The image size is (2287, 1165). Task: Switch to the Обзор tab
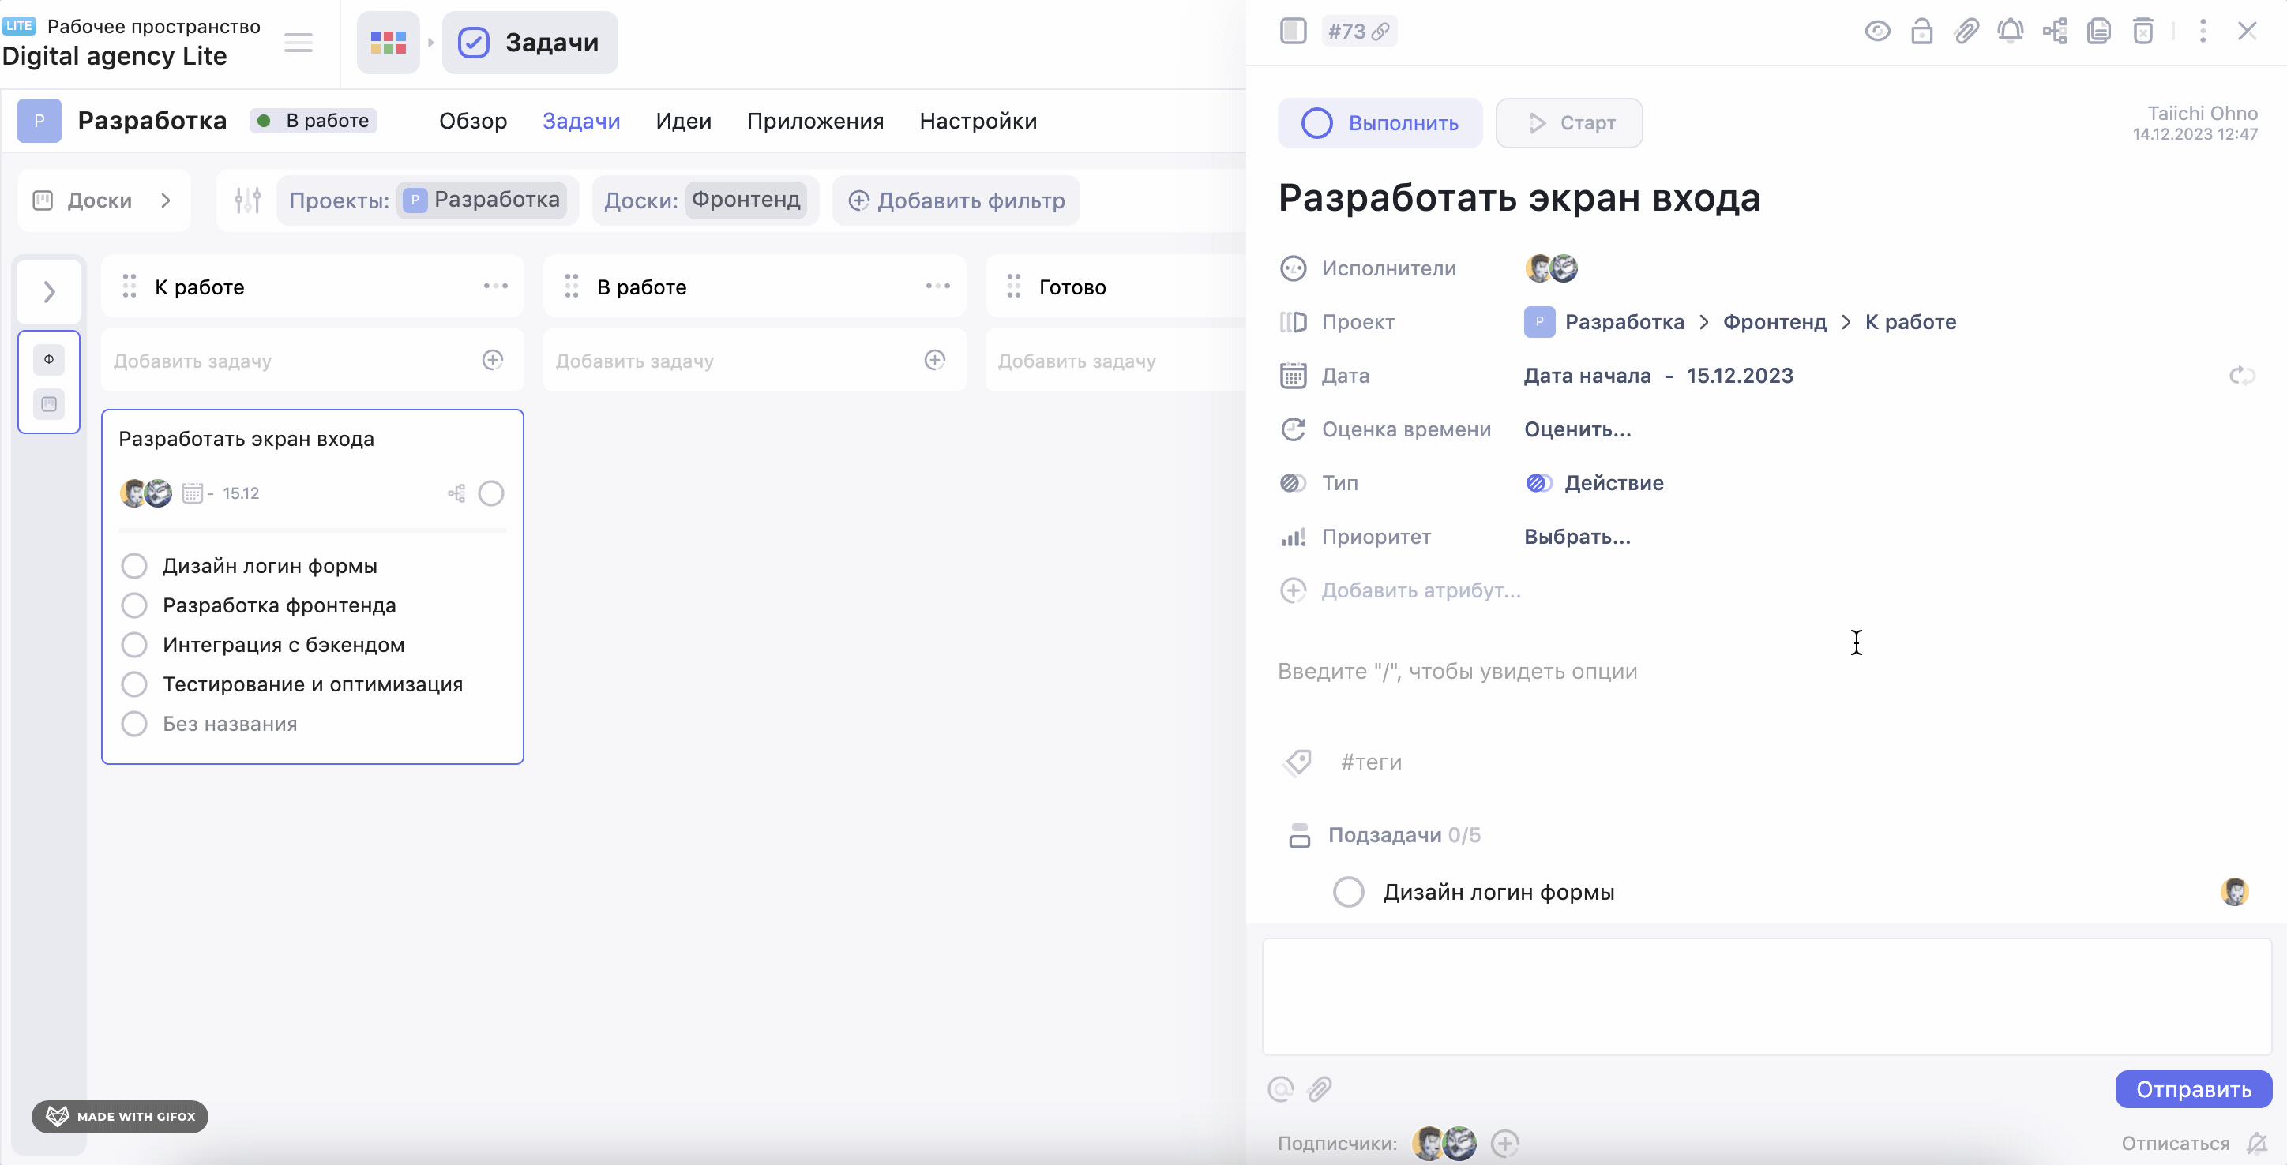coord(473,121)
